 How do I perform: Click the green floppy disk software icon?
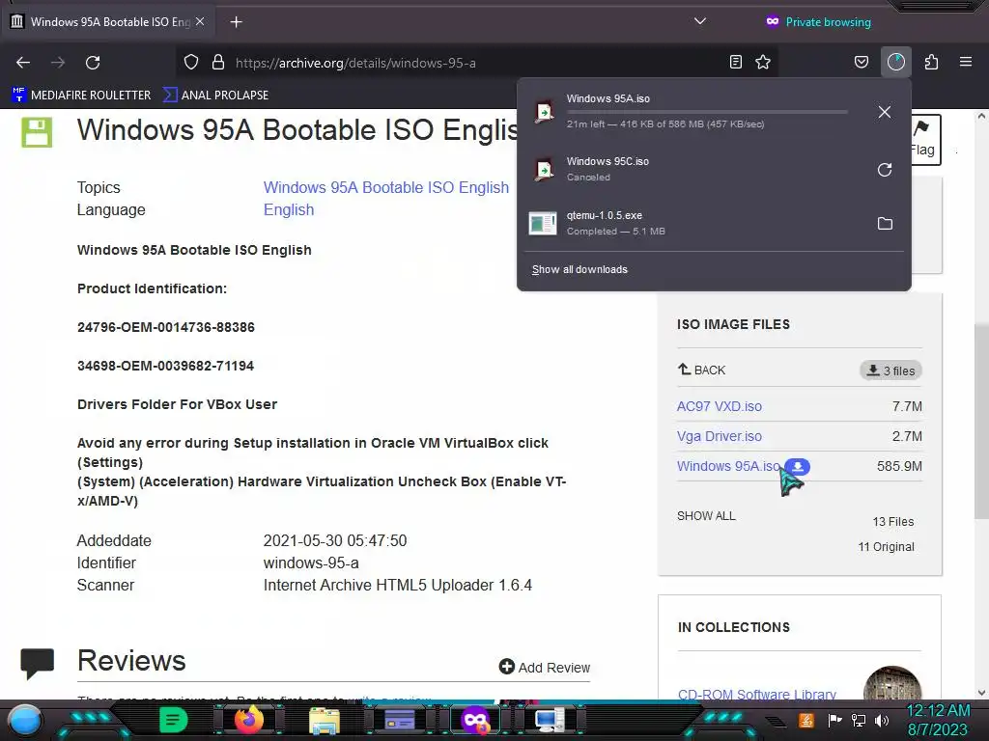[38, 132]
